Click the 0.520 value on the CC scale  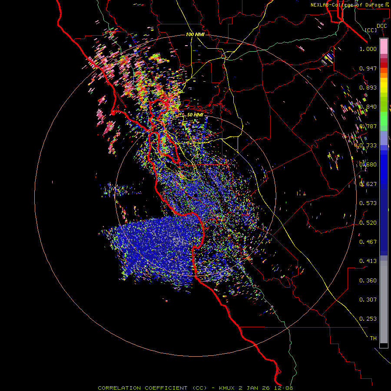[x=368, y=223]
